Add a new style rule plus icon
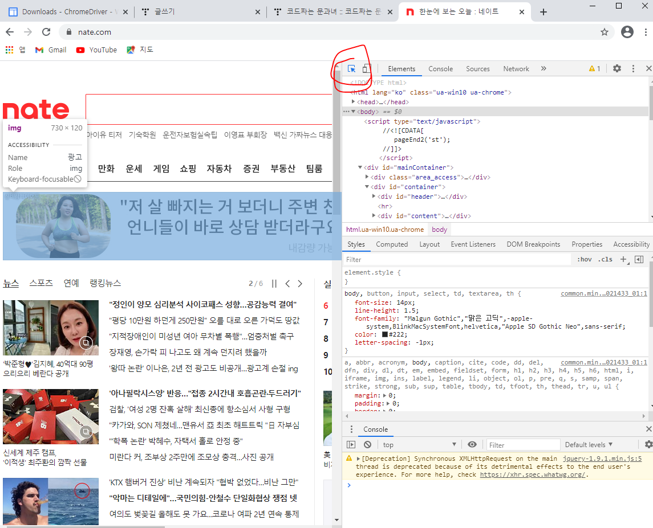The image size is (653, 528). click(x=623, y=259)
